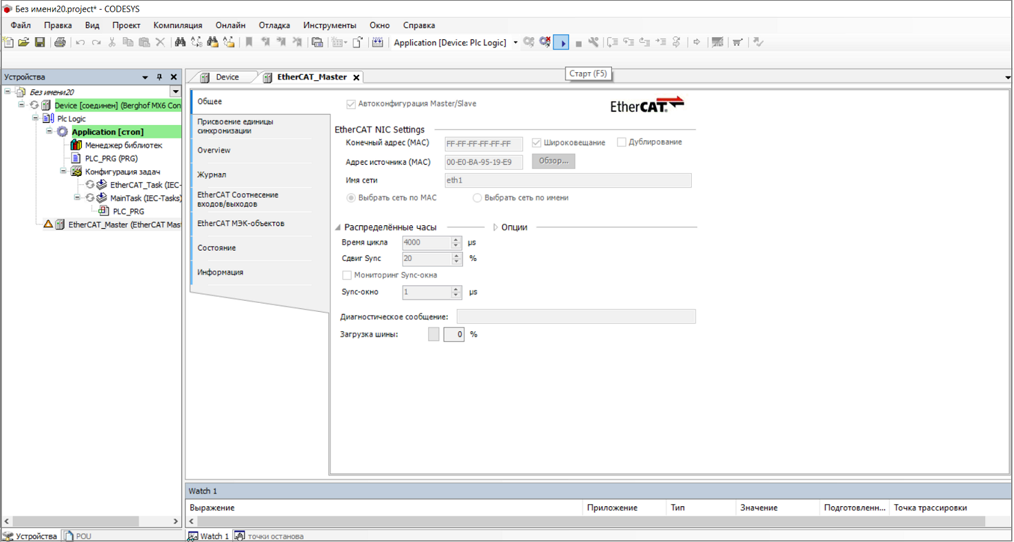
Task: Switch to the точки останова tab
Action: click(269, 537)
